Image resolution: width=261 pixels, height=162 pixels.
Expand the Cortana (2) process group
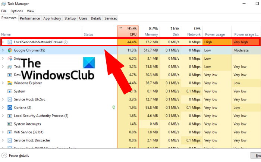click(3, 108)
